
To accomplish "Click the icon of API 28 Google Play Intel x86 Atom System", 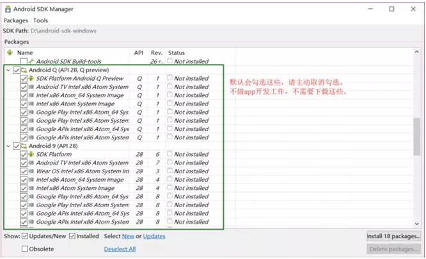I will pyautogui.click(x=31, y=205).
